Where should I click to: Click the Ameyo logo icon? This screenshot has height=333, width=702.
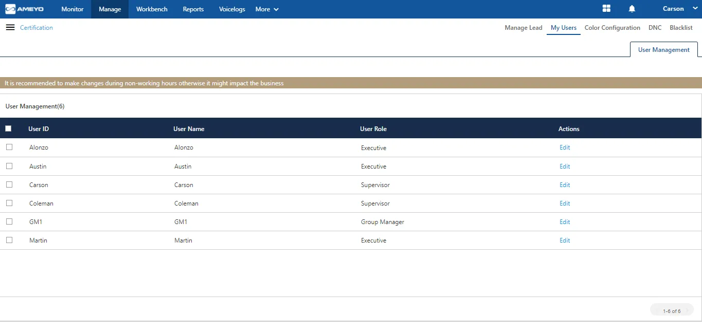[x=25, y=9]
